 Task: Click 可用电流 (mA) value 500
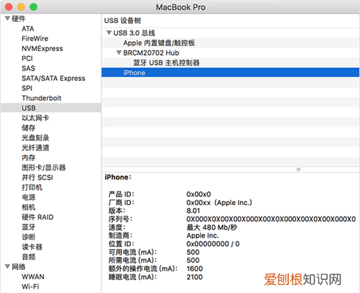(193, 252)
